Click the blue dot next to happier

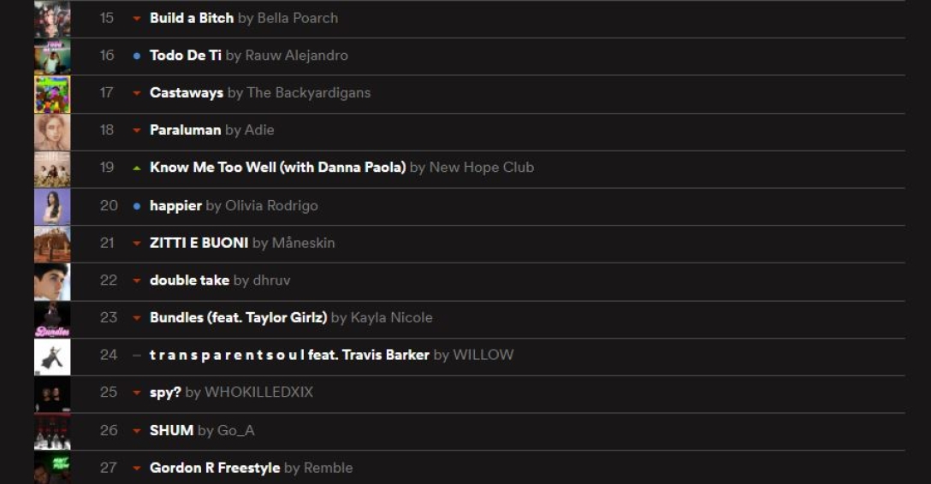pyautogui.click(x=137, y=206)
